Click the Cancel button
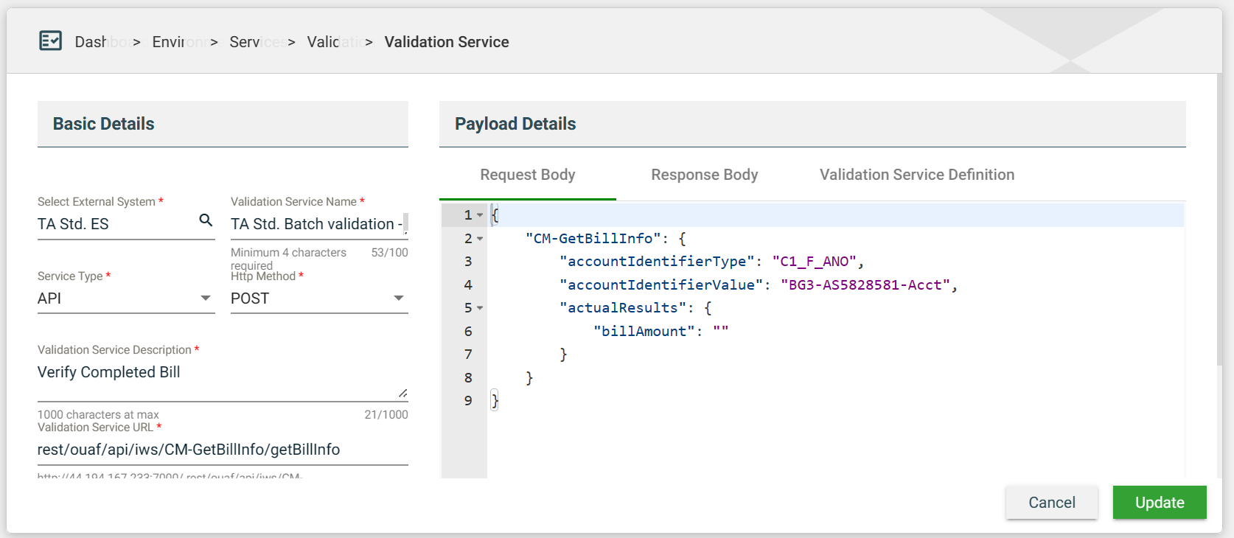The image size is (1234, 538). (1051, 503)
